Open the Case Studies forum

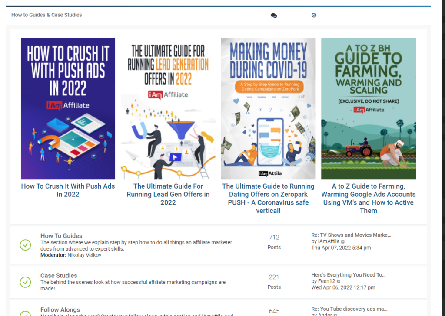[x=59, y=276]
